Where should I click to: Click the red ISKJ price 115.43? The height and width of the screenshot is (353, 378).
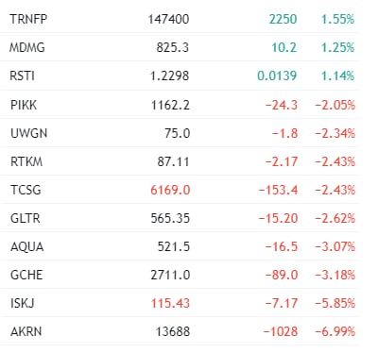(x=170, y=303)
